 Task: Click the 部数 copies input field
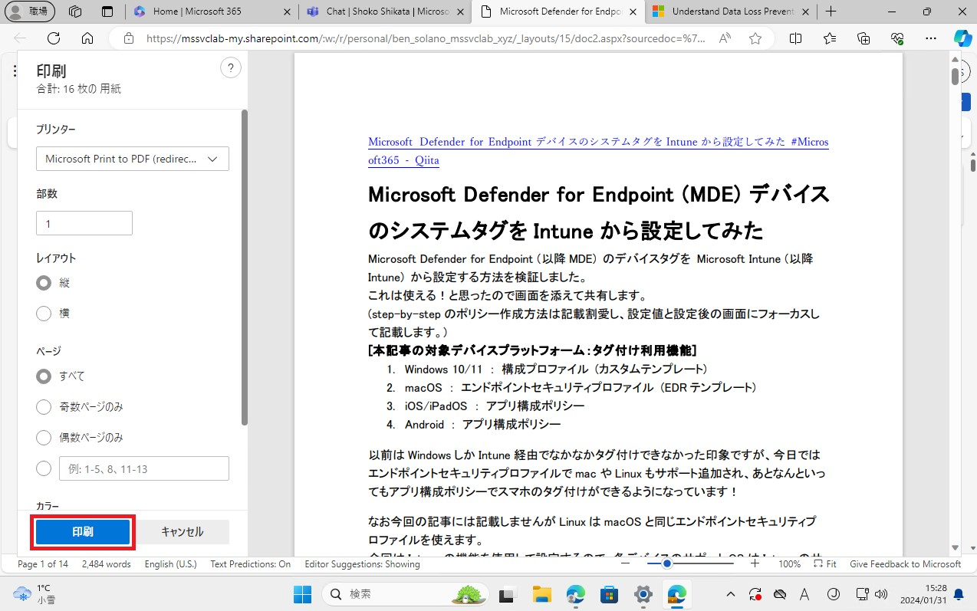pos(84,223)
